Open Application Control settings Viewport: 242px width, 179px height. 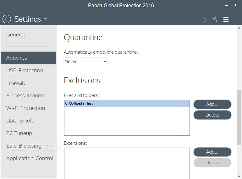click(x=30, y=158)
